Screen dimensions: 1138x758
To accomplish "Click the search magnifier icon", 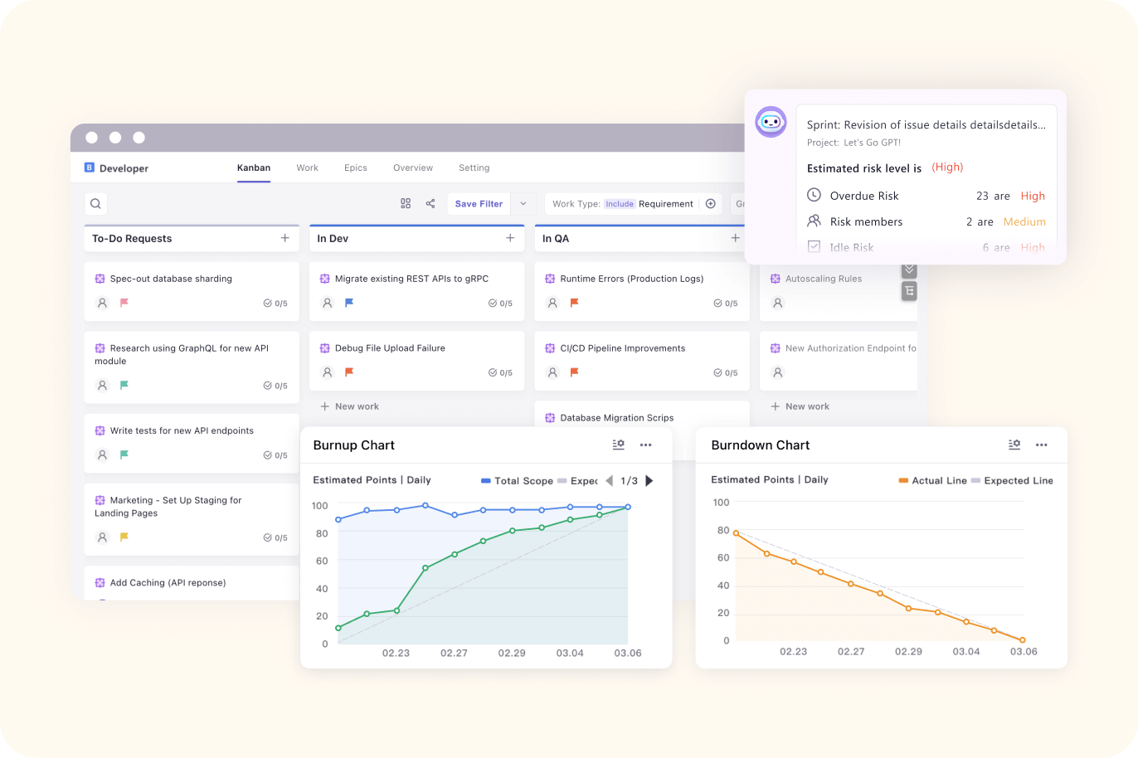I will click(95, 204).
